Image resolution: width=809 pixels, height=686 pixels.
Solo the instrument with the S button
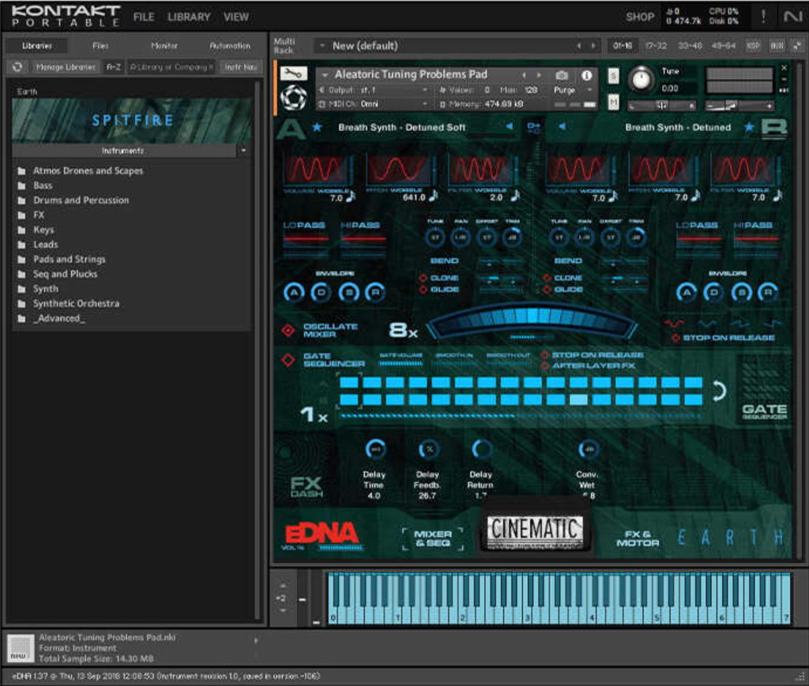click(613, 77)
